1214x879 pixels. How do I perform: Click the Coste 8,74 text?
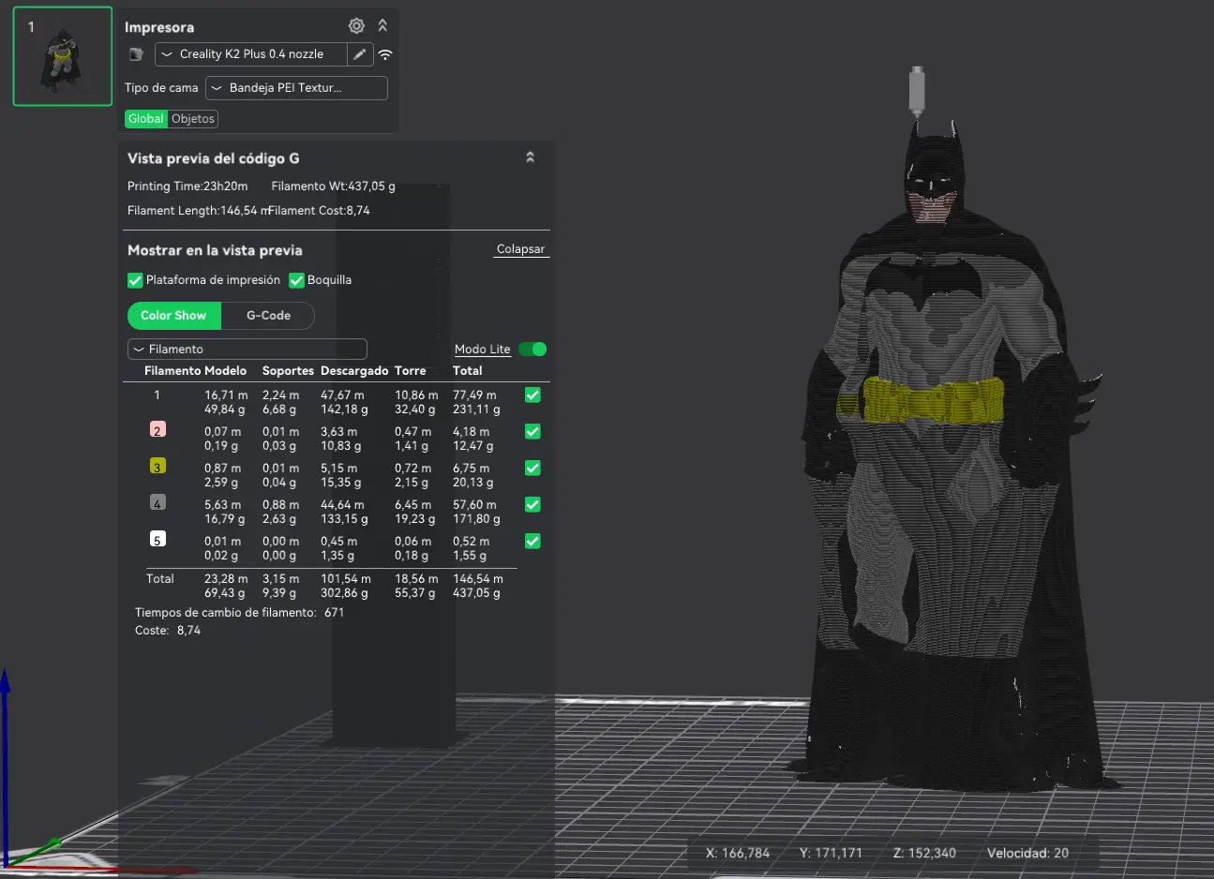(168, 631)
